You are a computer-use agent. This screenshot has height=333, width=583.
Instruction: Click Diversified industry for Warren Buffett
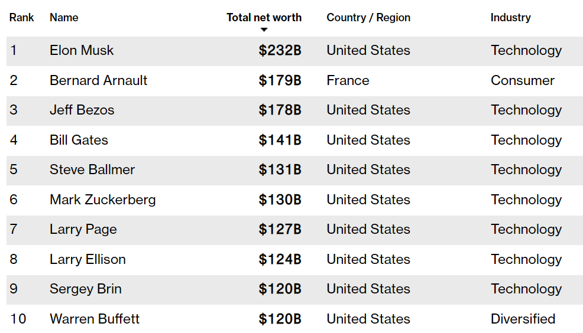point(523,319)
